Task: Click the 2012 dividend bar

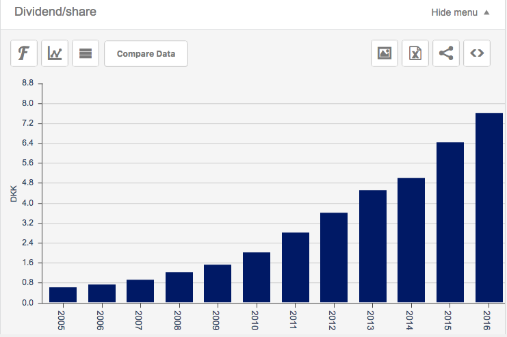Action: [x=334, y=258]
